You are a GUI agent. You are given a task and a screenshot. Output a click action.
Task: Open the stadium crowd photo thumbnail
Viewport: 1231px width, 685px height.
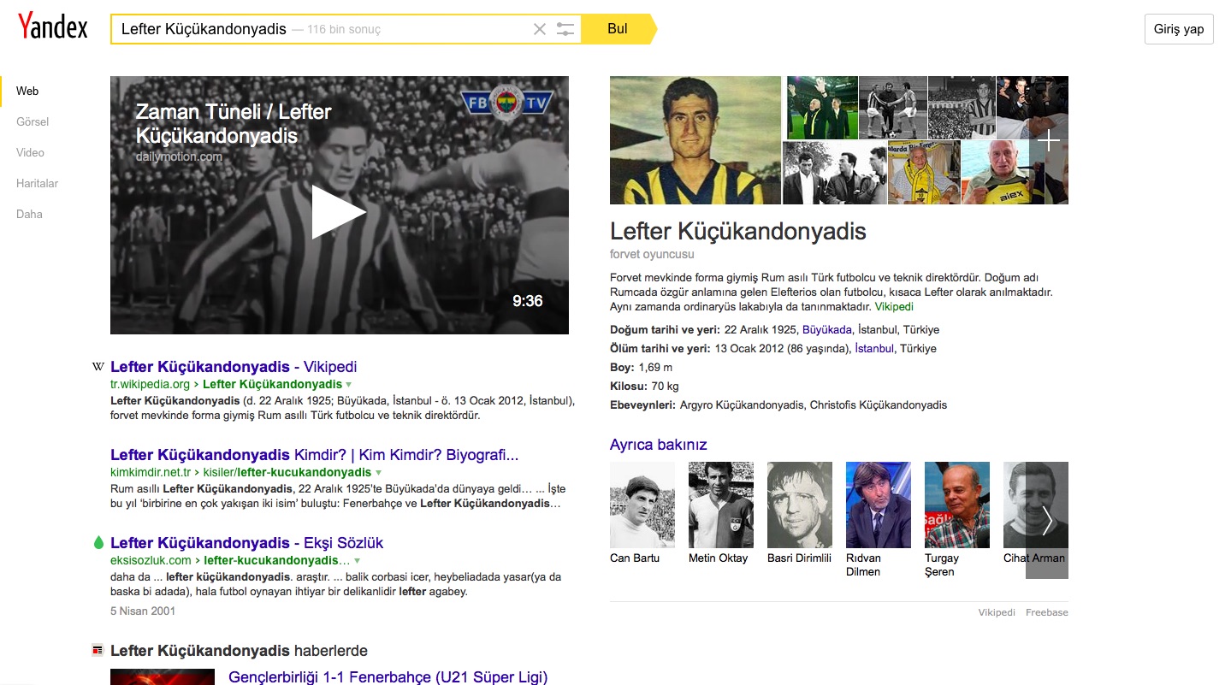(x=961, y=108)
